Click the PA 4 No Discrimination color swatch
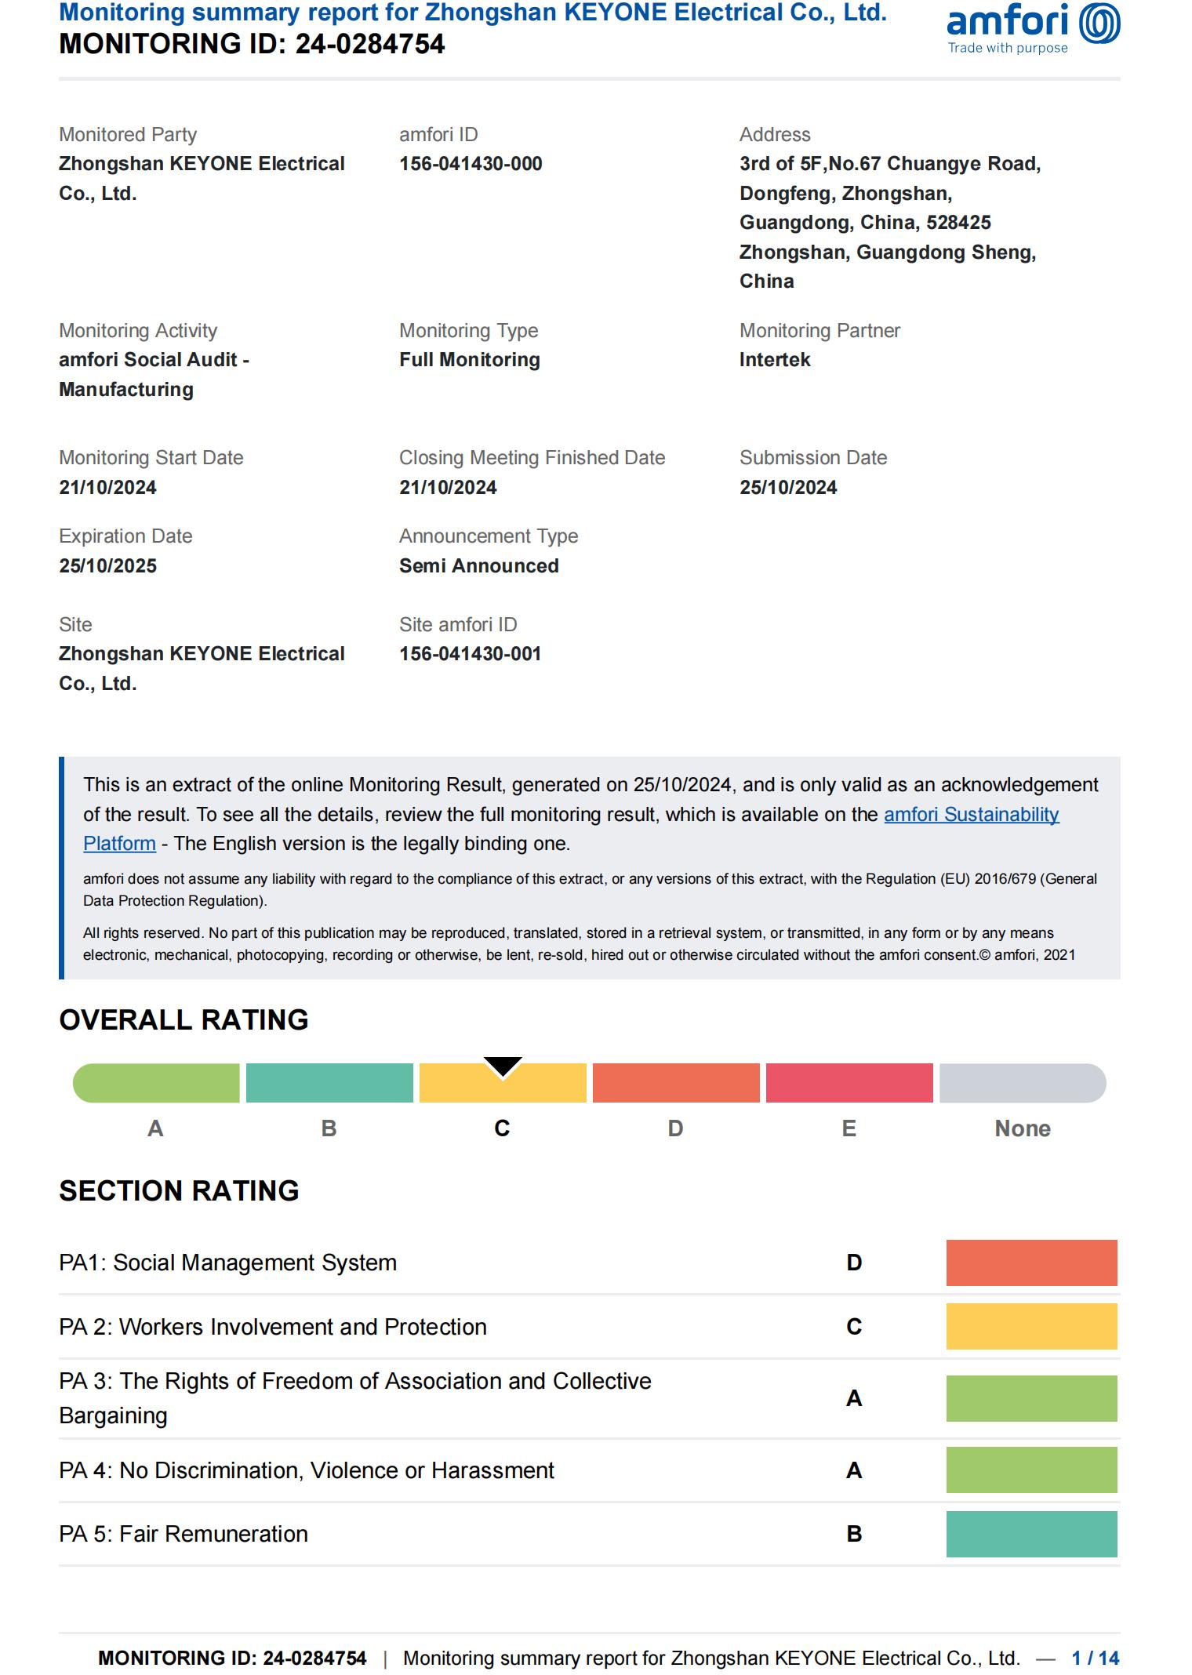This screenshot has height=1675, width=1192. click(1031, 1470)
